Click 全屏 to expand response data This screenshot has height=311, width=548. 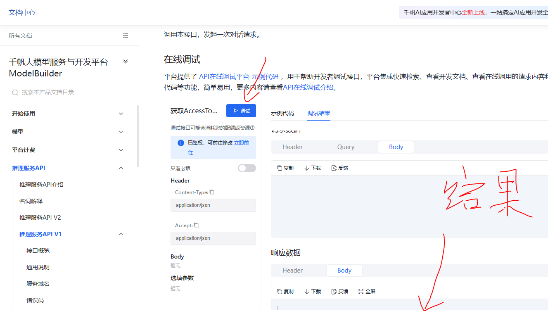click(367, 292)
